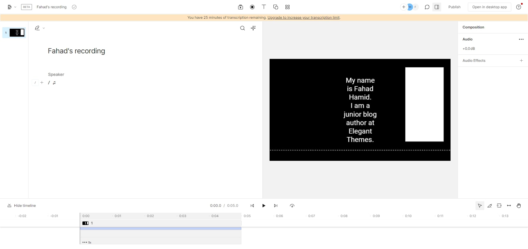Viewport: 528px width, 249px height.
Task: Open the script search icon
Action: pos(243,28)
